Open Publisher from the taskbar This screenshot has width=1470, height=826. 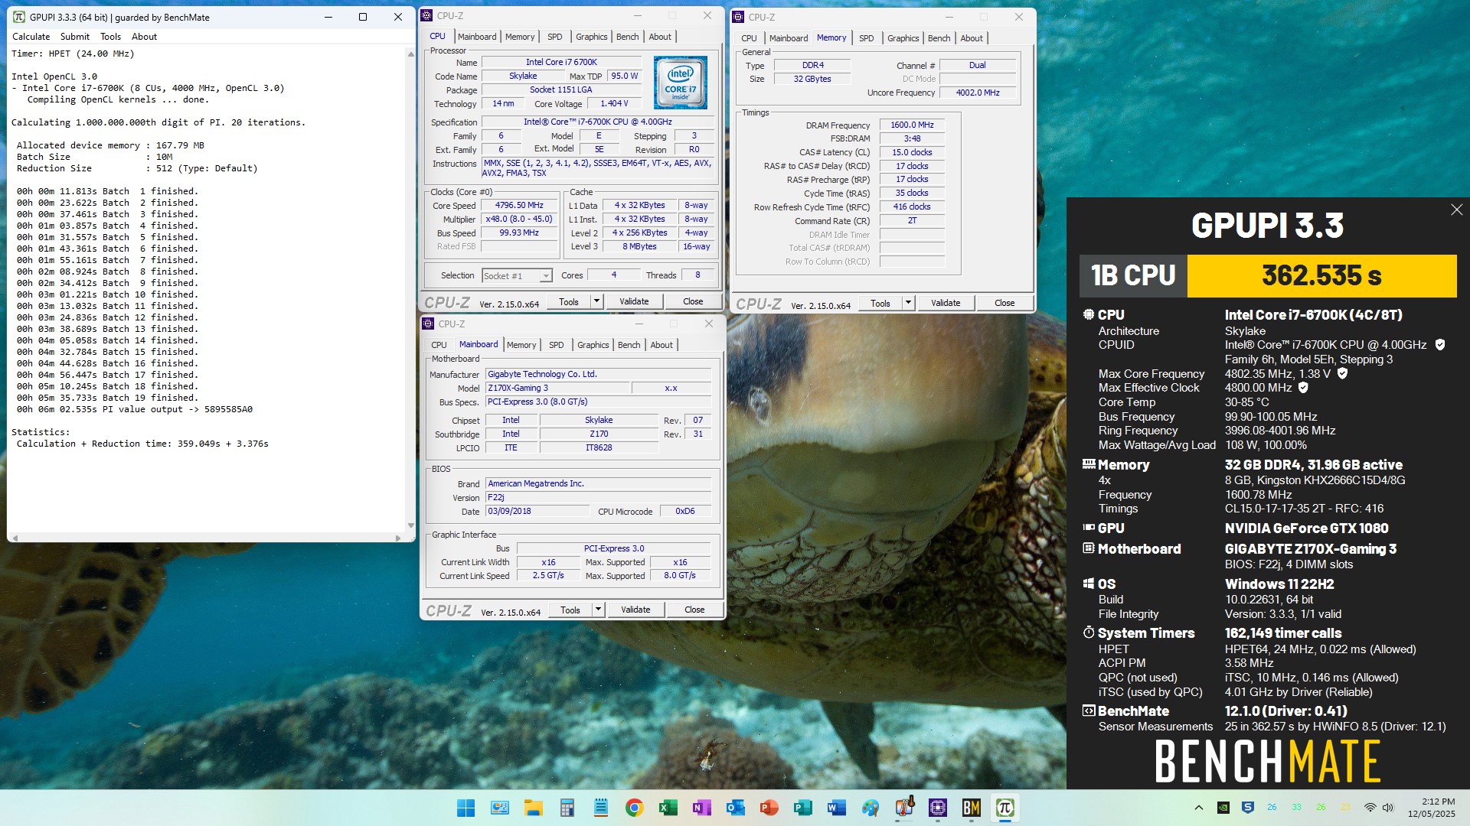pos(802,808)
